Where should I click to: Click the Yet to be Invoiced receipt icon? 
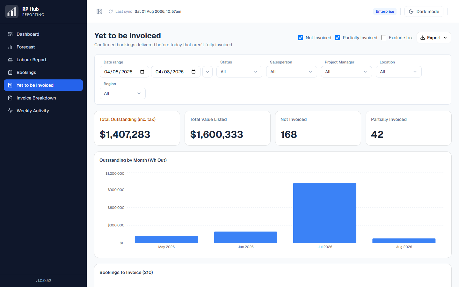point(10,85)
